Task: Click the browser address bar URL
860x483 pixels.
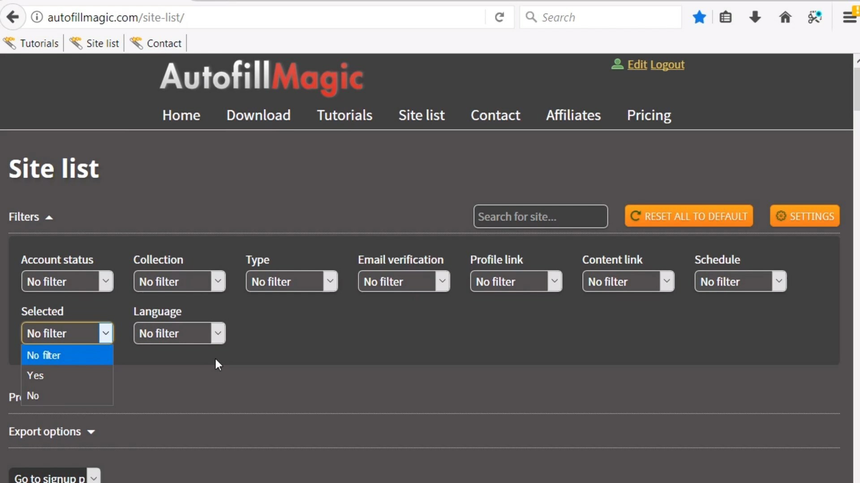Action: pos(116,17)
